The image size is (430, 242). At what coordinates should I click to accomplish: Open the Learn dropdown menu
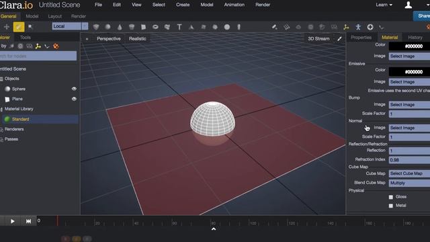click(384, 5)
